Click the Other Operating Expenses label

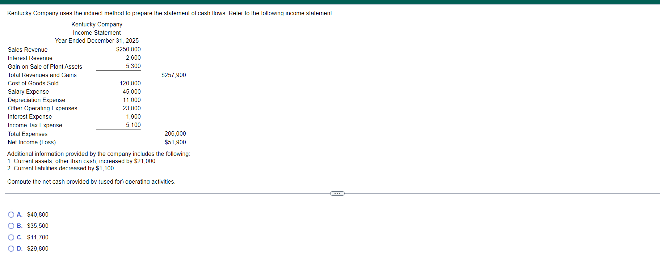coord(42,108)
